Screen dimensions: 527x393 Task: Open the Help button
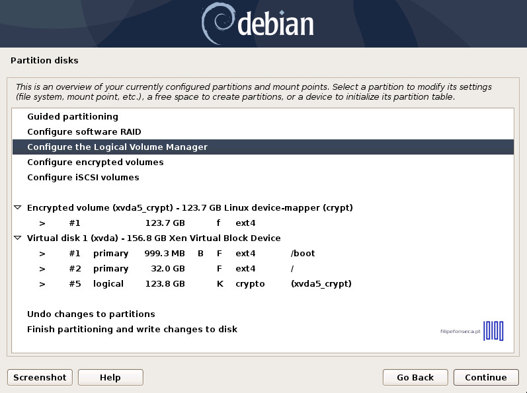point(110,378)
